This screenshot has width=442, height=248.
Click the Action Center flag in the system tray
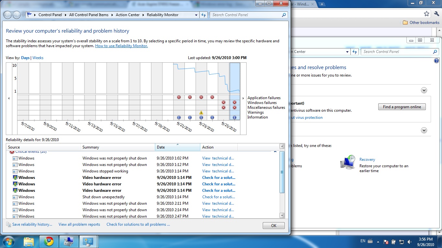[x=386, y=242]
